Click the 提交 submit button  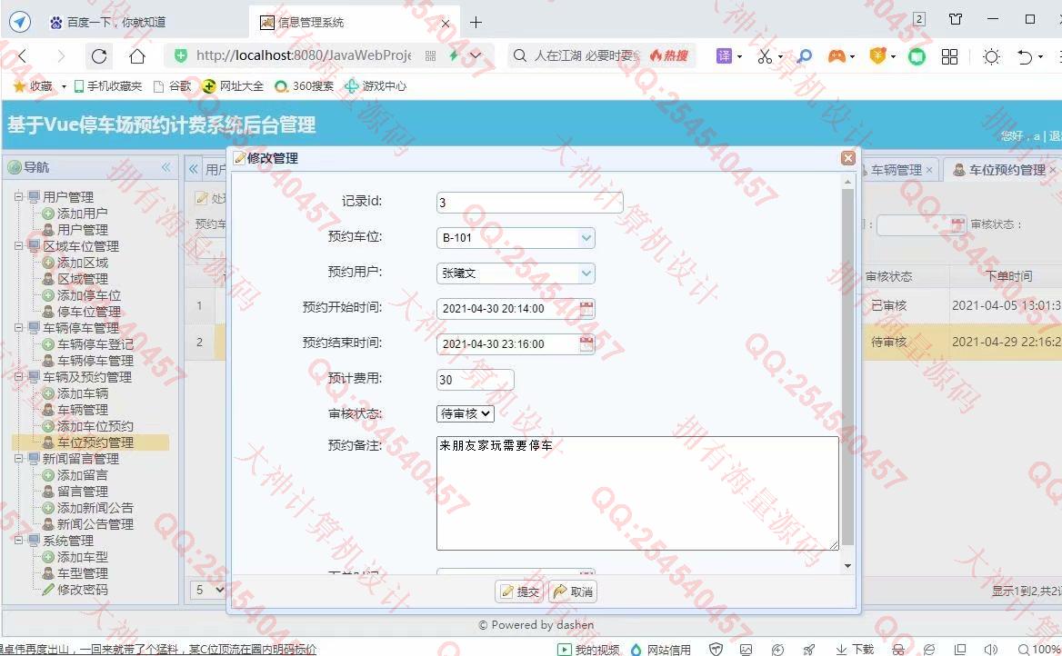(x=519, y=591)
